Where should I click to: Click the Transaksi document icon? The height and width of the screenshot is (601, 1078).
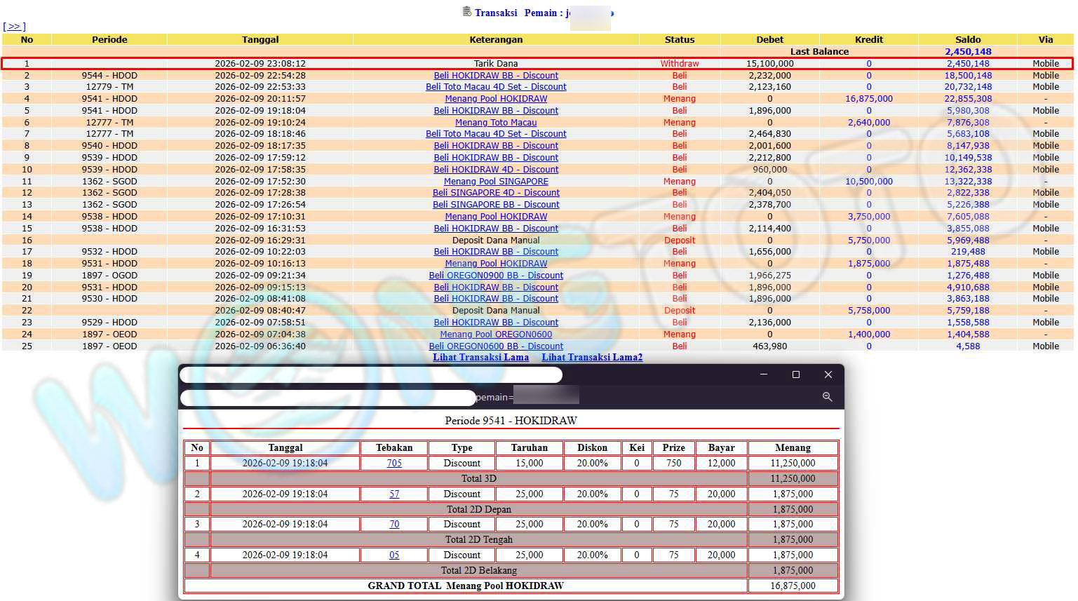pos(467,12)
